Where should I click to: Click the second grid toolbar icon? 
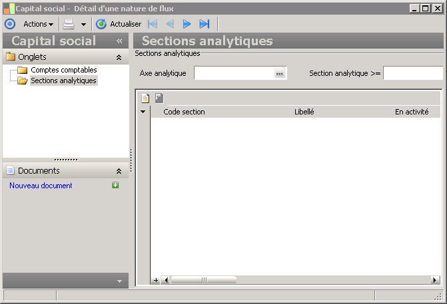click(x=159, y=98)
